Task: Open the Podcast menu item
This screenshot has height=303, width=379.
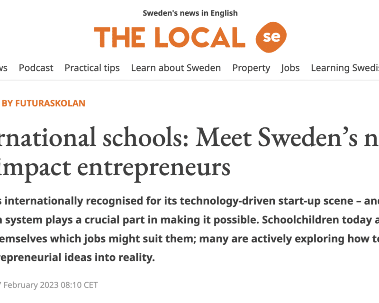Action: [36, 68]
